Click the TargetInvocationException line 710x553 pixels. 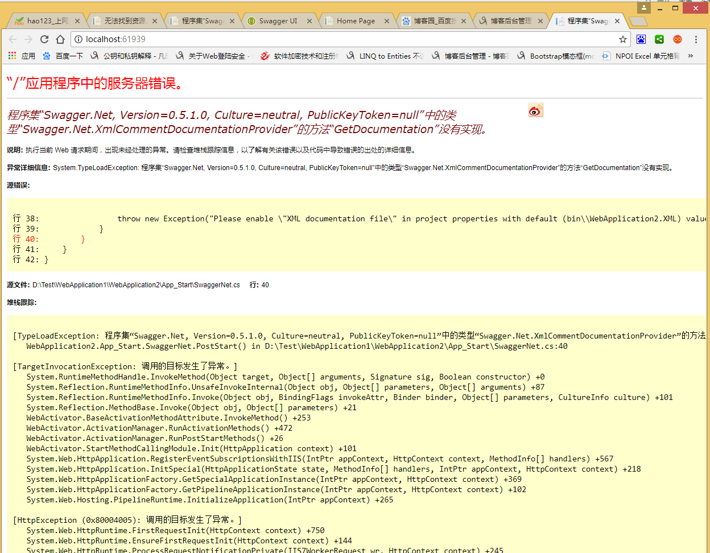click(125, 366)
